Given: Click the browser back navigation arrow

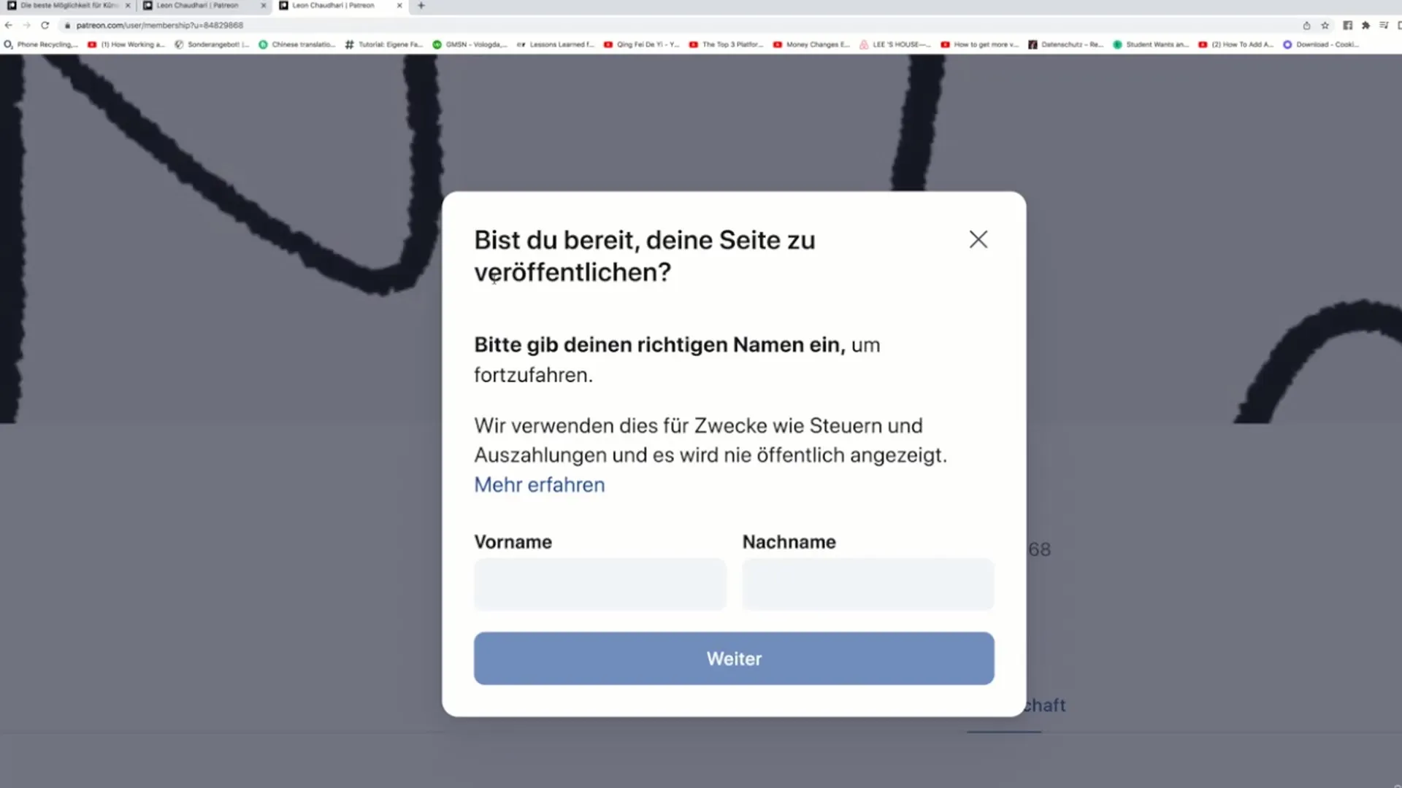Looking at the screenshot, I should pos(9,25).
